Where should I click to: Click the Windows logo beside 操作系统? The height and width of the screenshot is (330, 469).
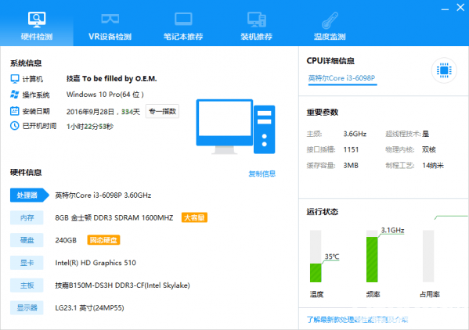click(15, 95)
